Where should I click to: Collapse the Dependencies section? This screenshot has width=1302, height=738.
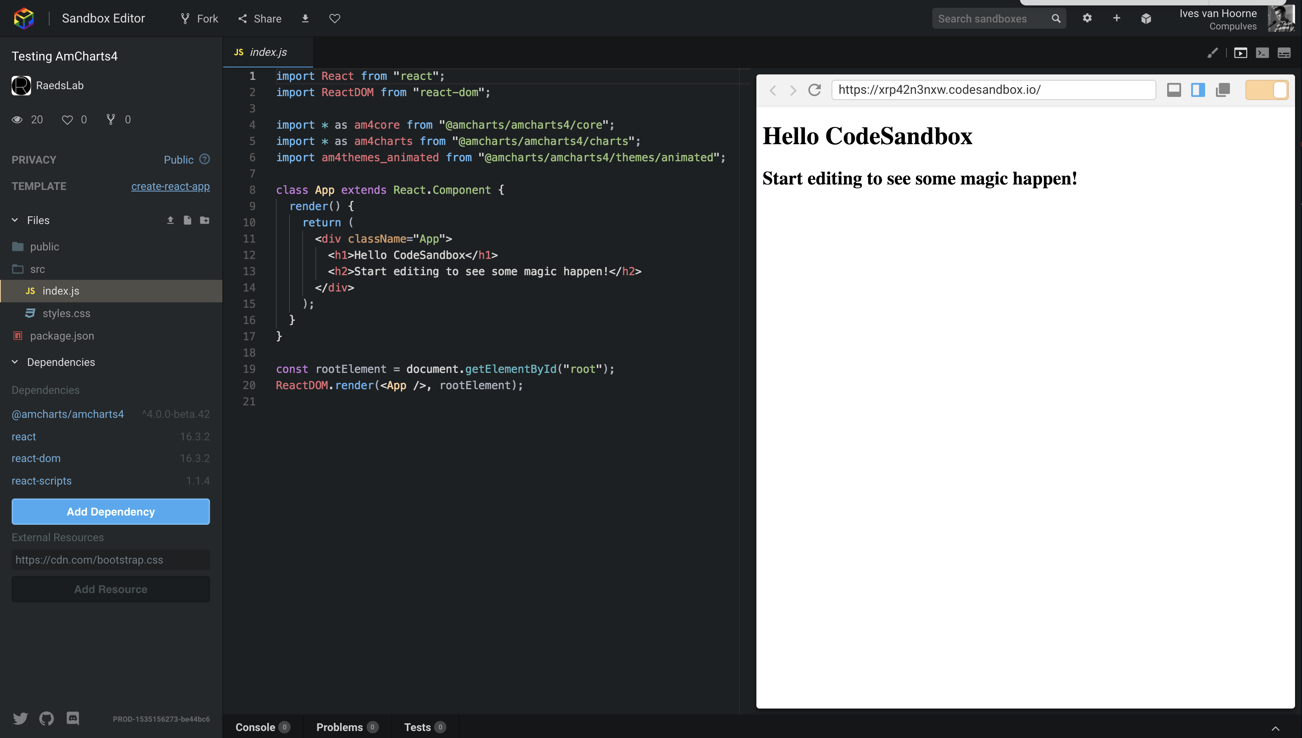click(x=14, y=361)
